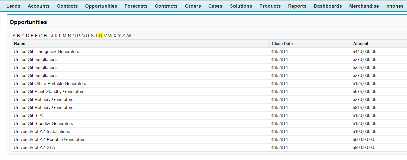Open the Solutions tab
407x160 pixels.
click(241, 6)
